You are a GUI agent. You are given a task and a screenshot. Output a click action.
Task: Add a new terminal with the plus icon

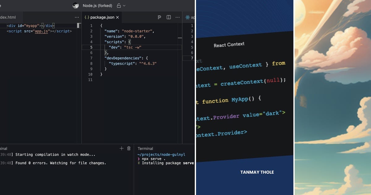click(121, 148)
